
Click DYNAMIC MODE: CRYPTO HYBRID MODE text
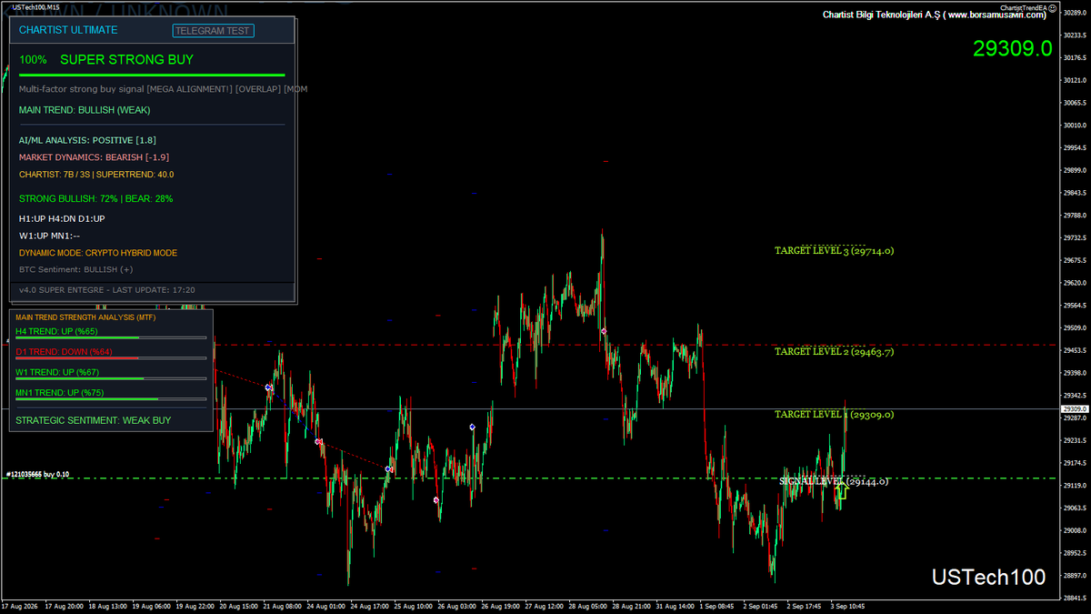pos(98,253)
